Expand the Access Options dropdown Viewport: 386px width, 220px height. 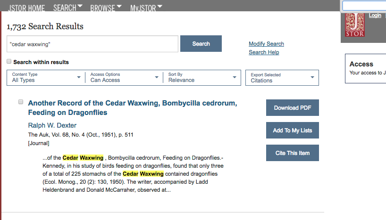click(124, 78)
